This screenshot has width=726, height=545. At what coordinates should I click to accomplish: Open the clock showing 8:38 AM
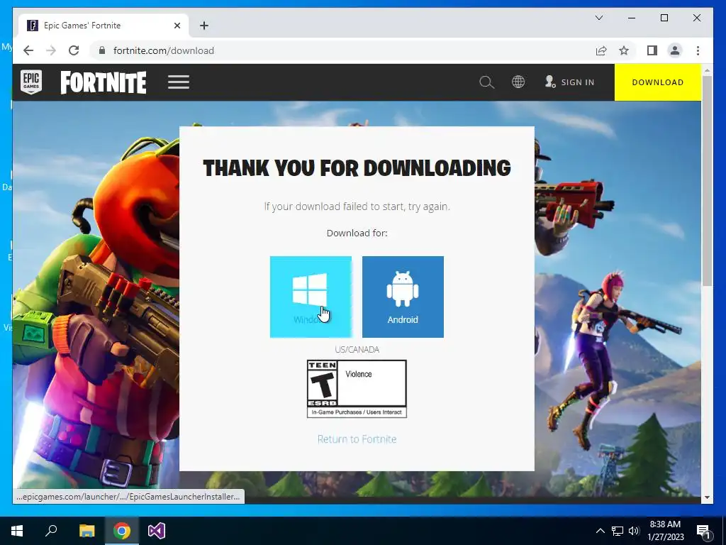665,531
